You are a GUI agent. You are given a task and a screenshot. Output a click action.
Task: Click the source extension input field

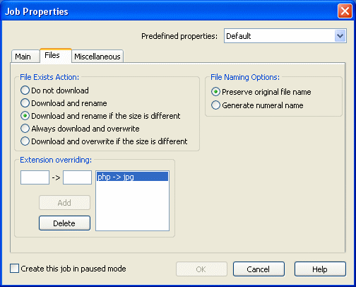point(35,177)
